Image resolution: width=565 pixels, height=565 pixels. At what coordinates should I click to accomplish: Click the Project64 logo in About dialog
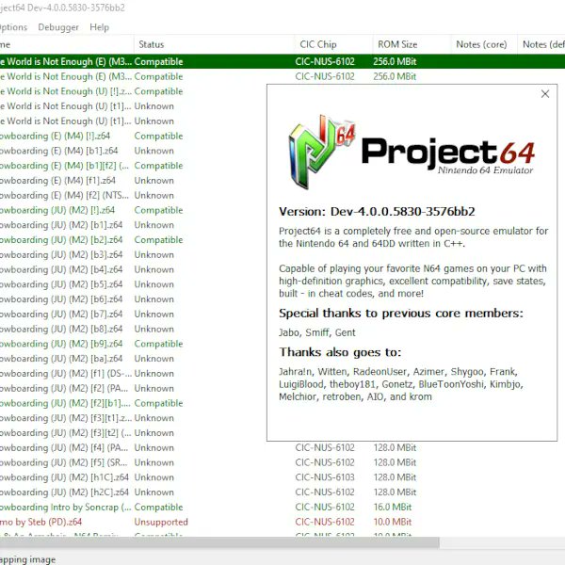411,152
